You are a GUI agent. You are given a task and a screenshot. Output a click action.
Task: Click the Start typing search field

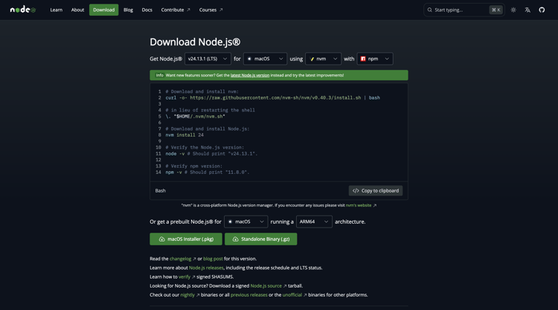pyautogui.click(x=464, y=10)
